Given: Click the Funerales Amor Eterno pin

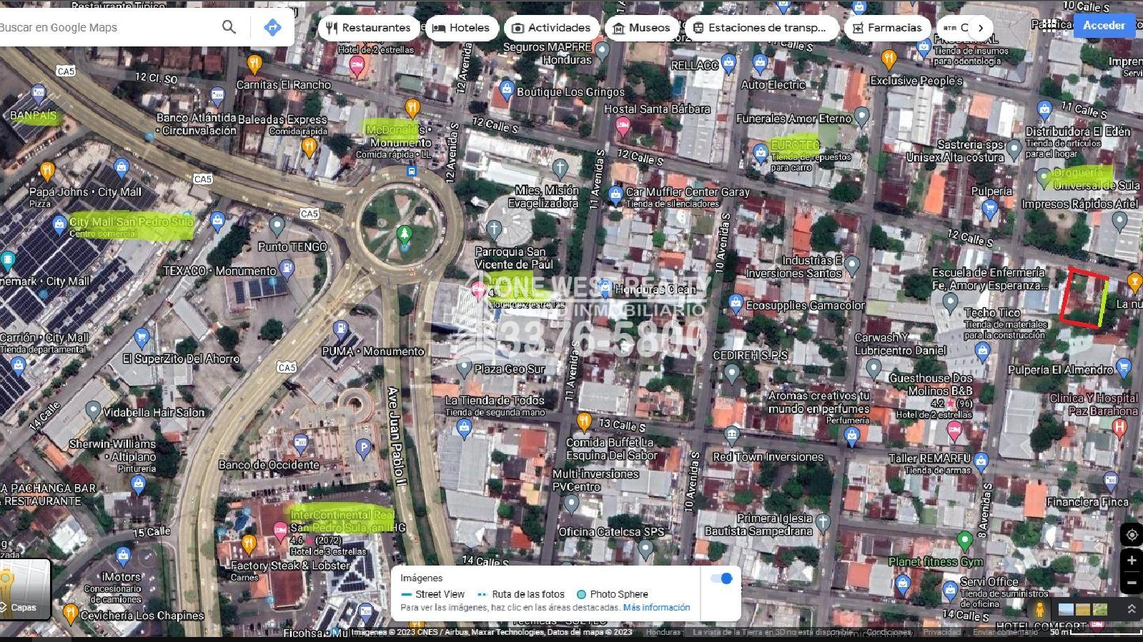Looking at the screenshot, I should coord(862,116).
